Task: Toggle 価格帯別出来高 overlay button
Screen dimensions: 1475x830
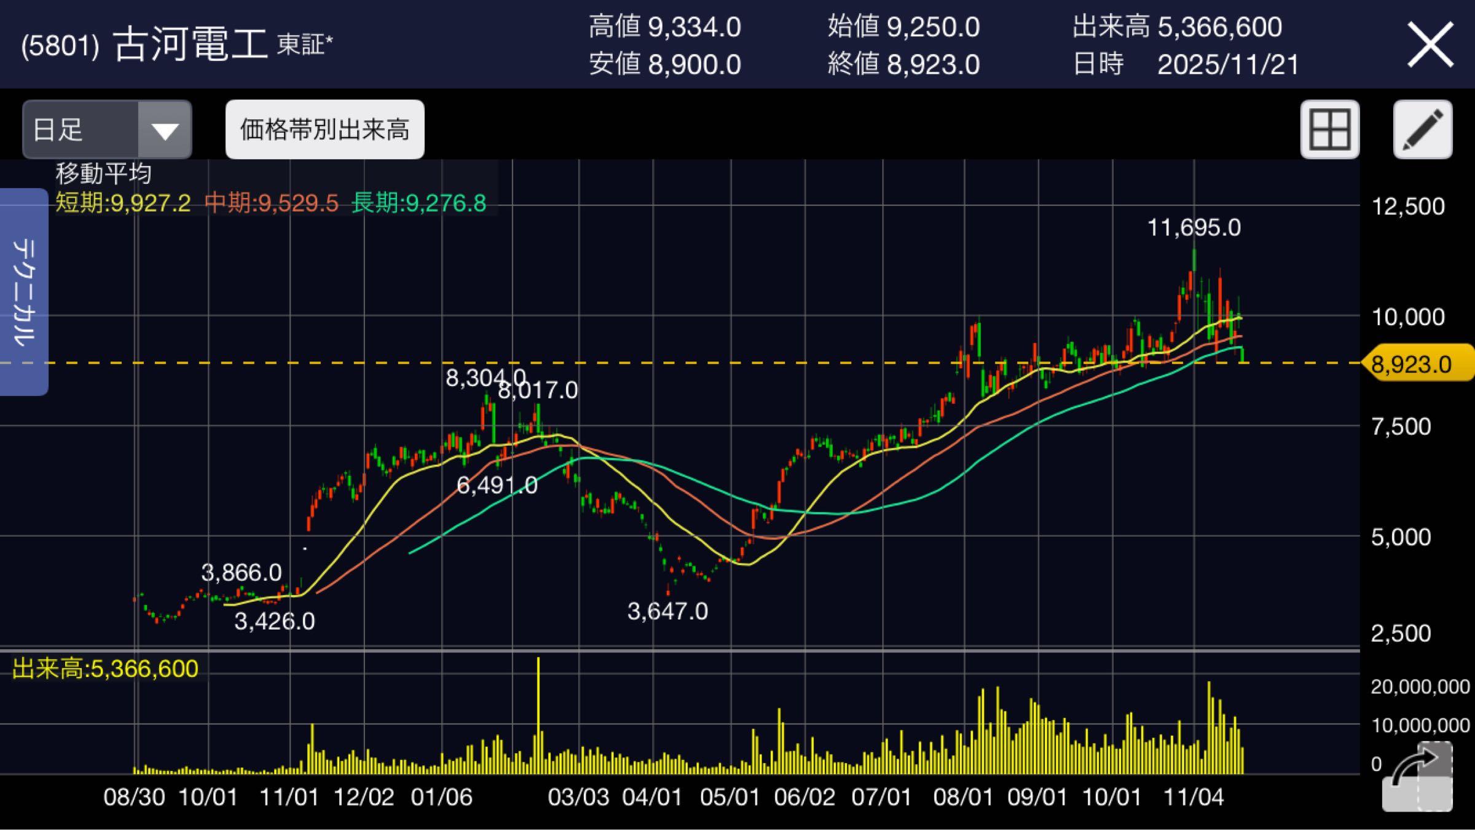Action: click(x=324, y=130)
